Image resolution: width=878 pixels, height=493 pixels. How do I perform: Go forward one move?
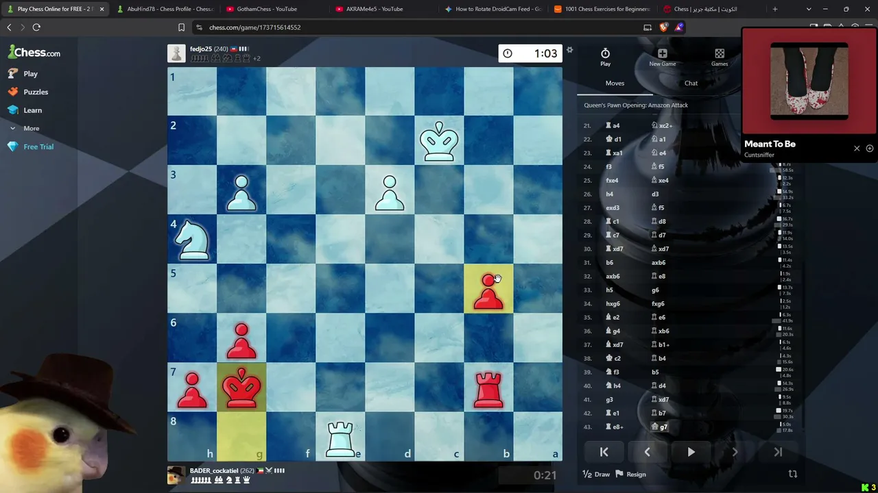(x=735, y=452)
